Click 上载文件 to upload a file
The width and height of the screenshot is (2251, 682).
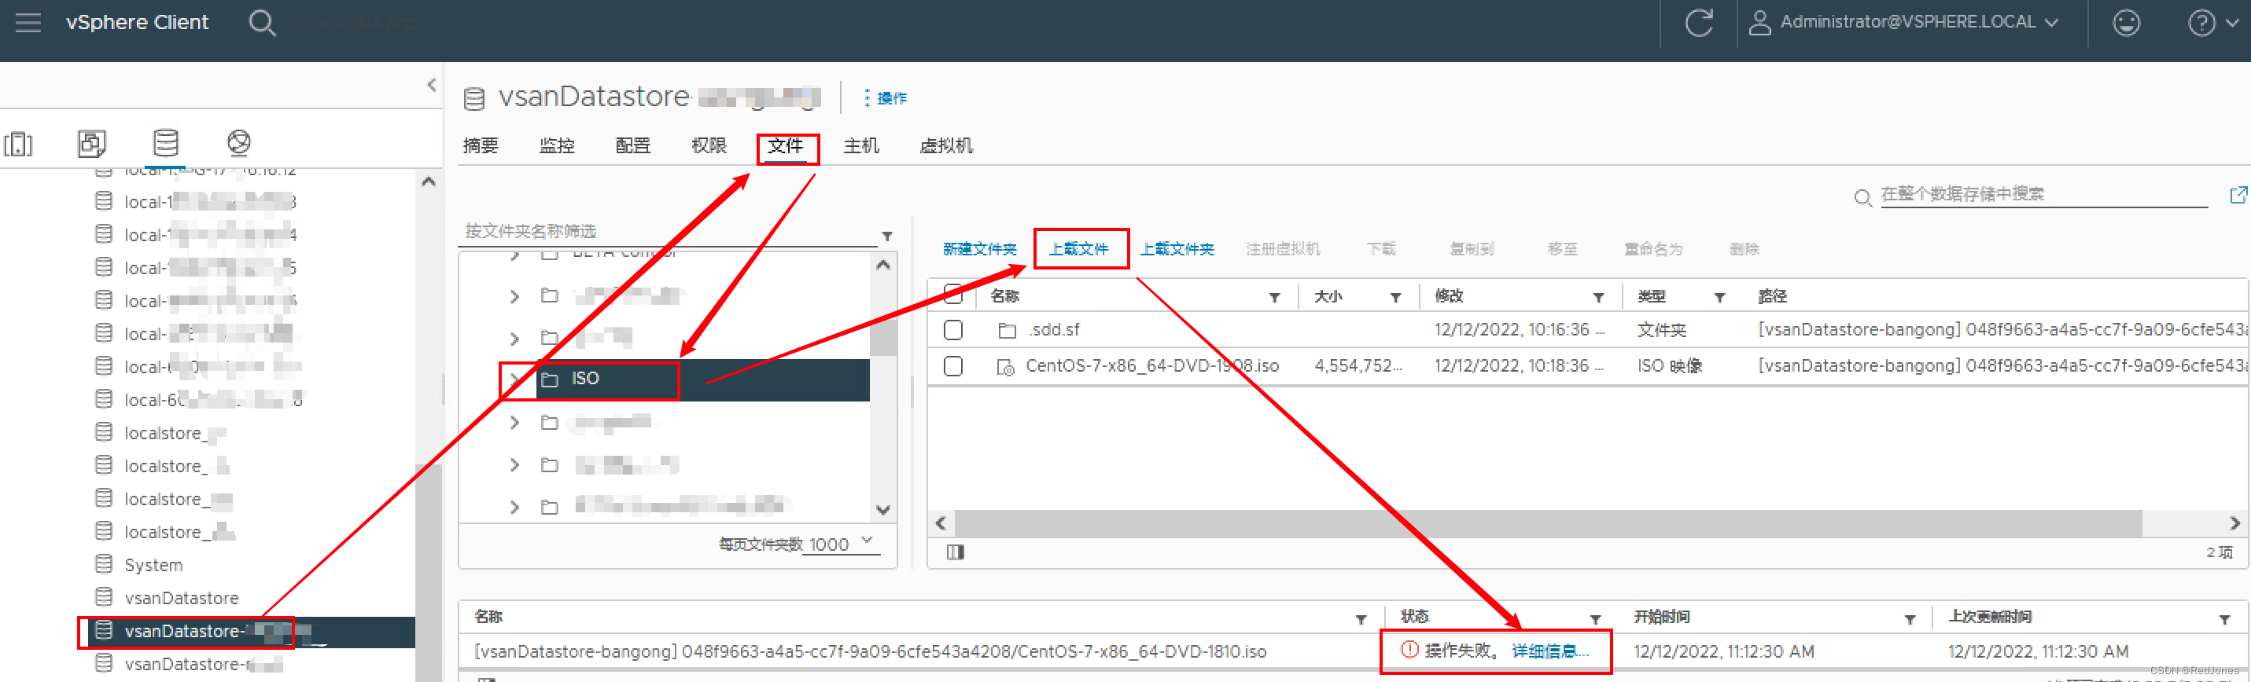1078,249
